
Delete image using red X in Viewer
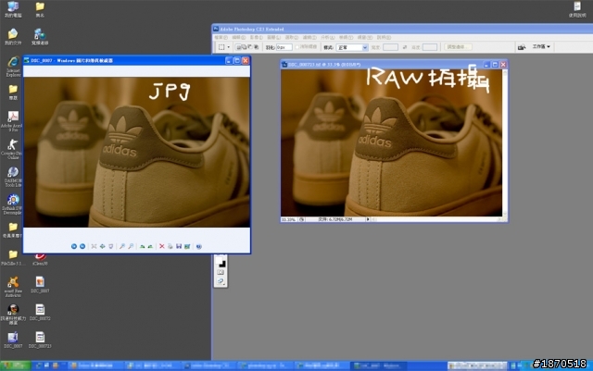coord(162,246)
